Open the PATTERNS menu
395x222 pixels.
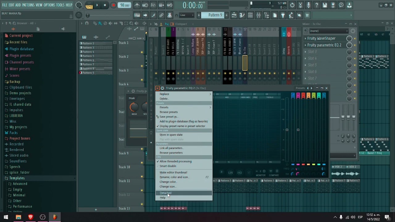point(28,5)
